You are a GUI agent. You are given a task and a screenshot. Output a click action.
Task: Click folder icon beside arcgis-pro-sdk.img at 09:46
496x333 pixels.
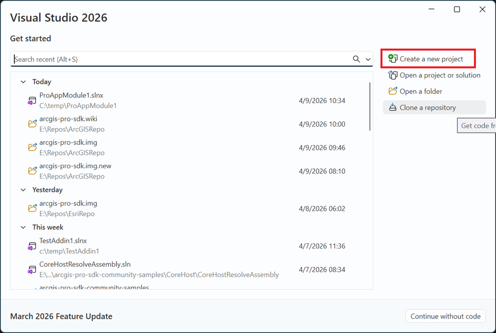(x=32, y=147)
